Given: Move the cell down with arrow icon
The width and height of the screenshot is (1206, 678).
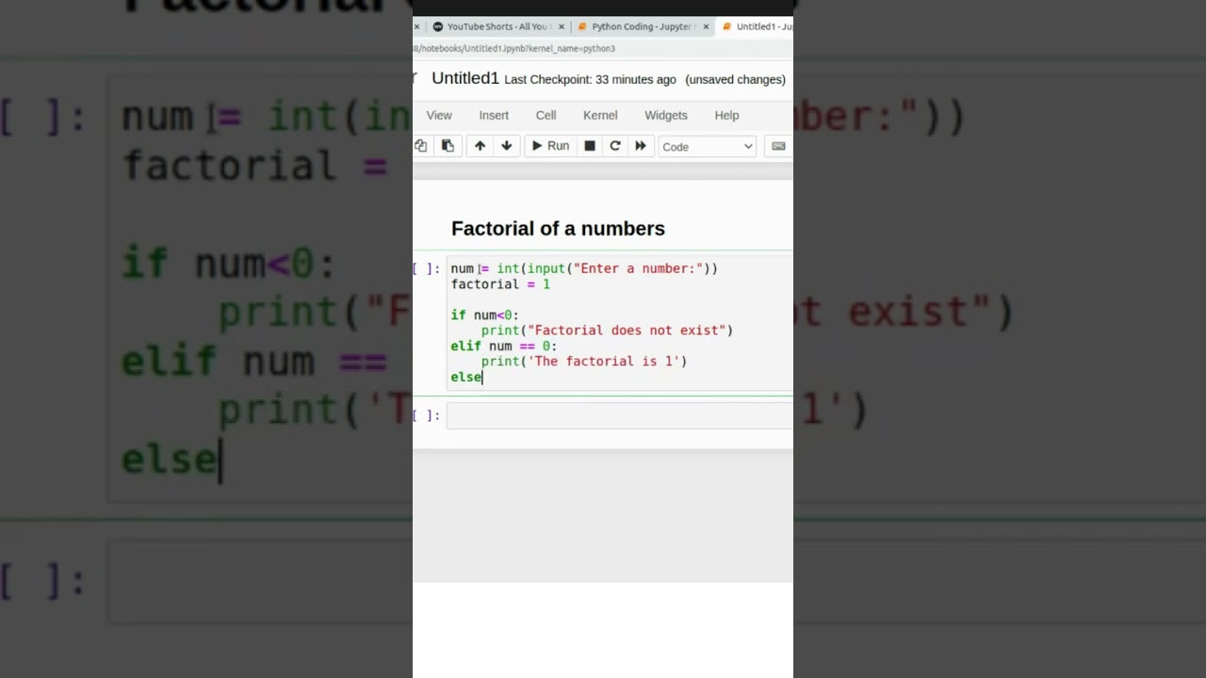Looking at the screenshot, I should point(506,146).
